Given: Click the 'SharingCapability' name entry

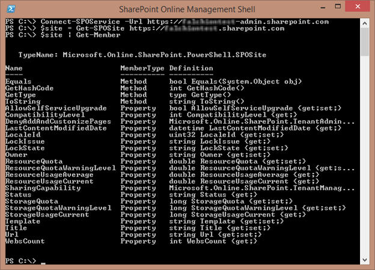Looking at the screenshot, I should 43,188.
